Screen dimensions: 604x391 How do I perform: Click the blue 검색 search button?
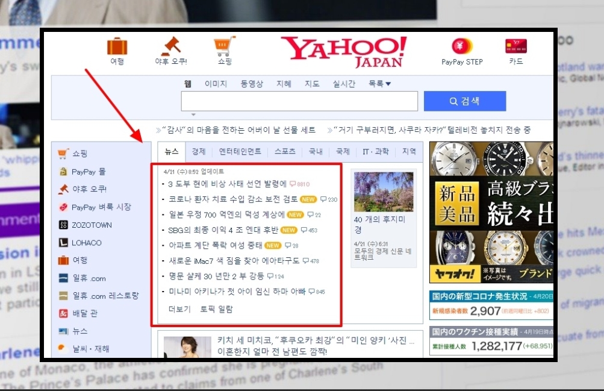(x=465, y=101)
